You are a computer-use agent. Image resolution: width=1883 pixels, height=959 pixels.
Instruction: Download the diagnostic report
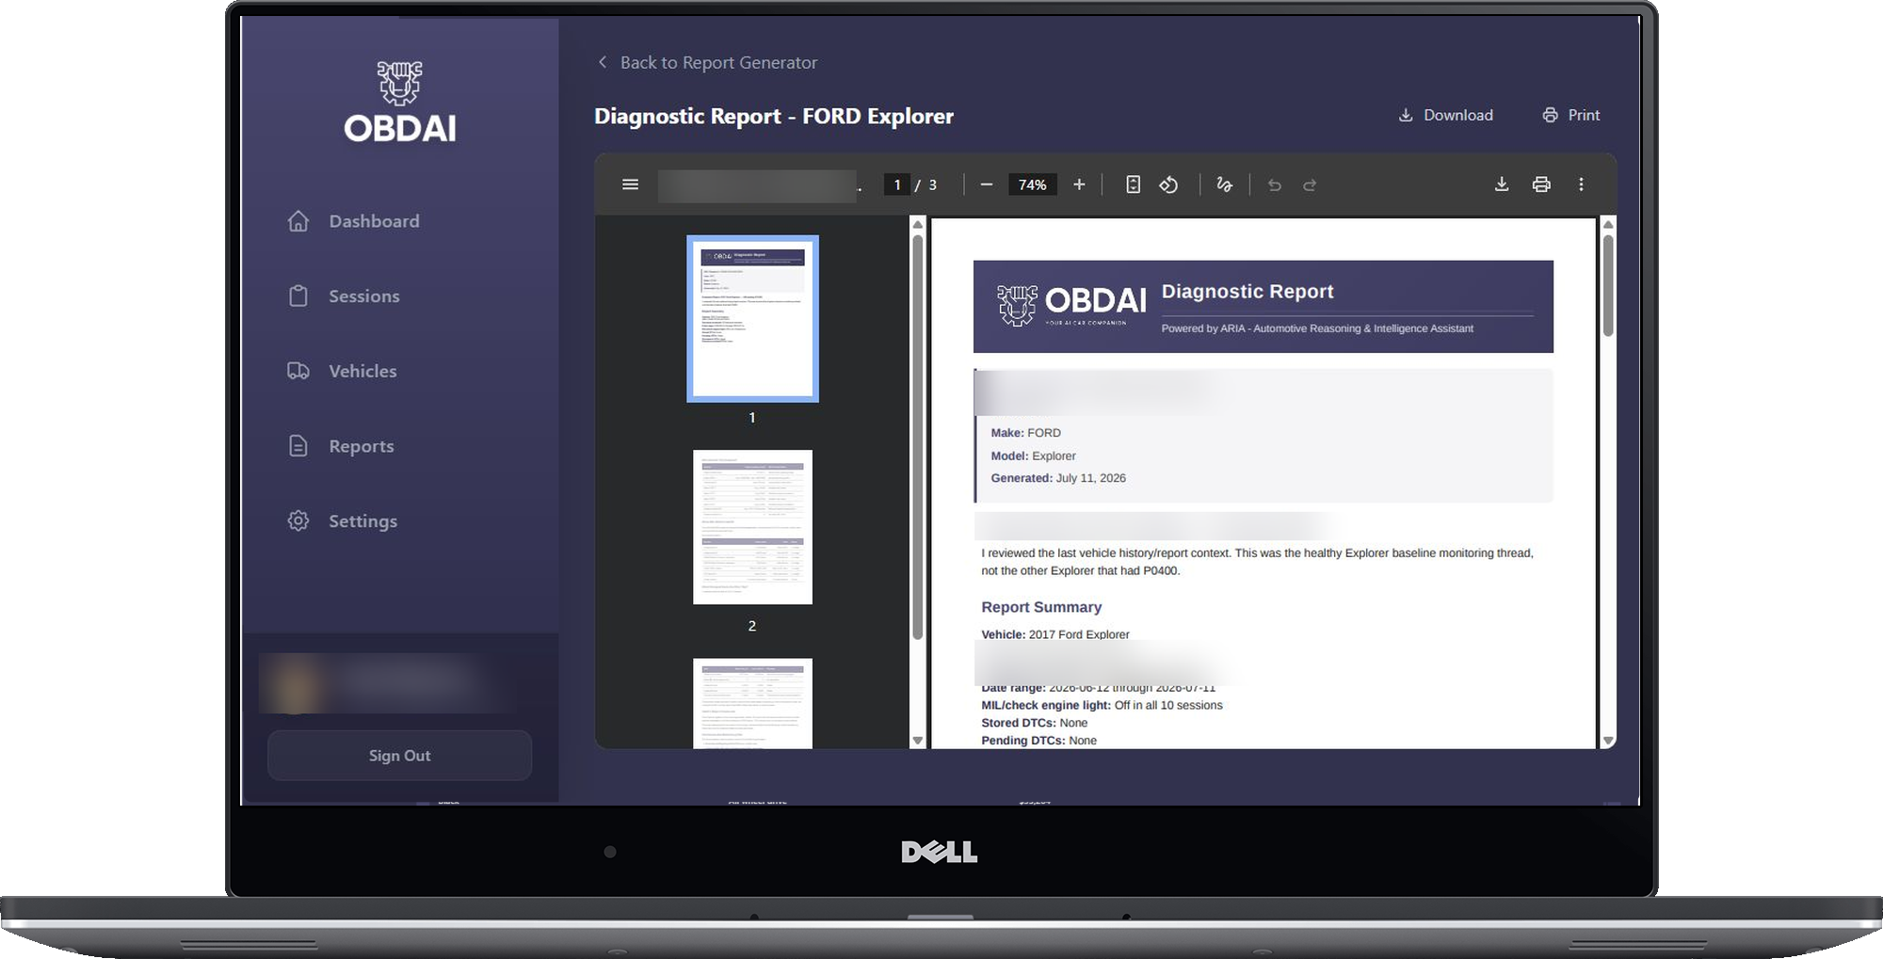pos(1446,115)
